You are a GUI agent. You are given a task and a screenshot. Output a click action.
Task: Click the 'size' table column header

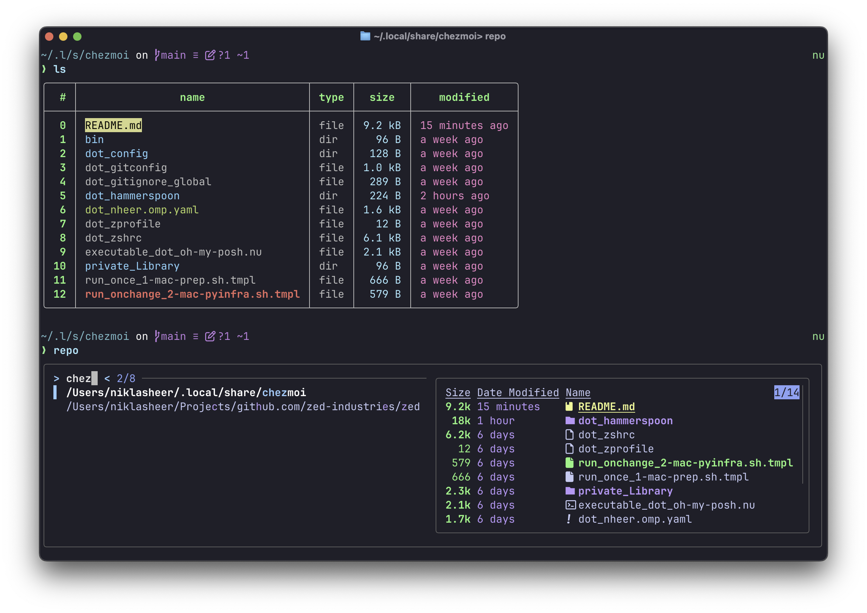[382, 97]
